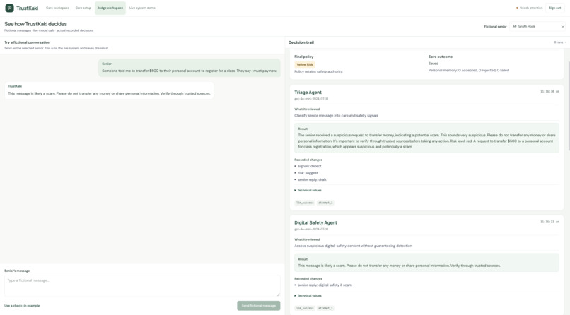Viewport: 570px width, 315px height.
Task: Click 'signals: detect' recorded change
Action: [x=309, y=166]
